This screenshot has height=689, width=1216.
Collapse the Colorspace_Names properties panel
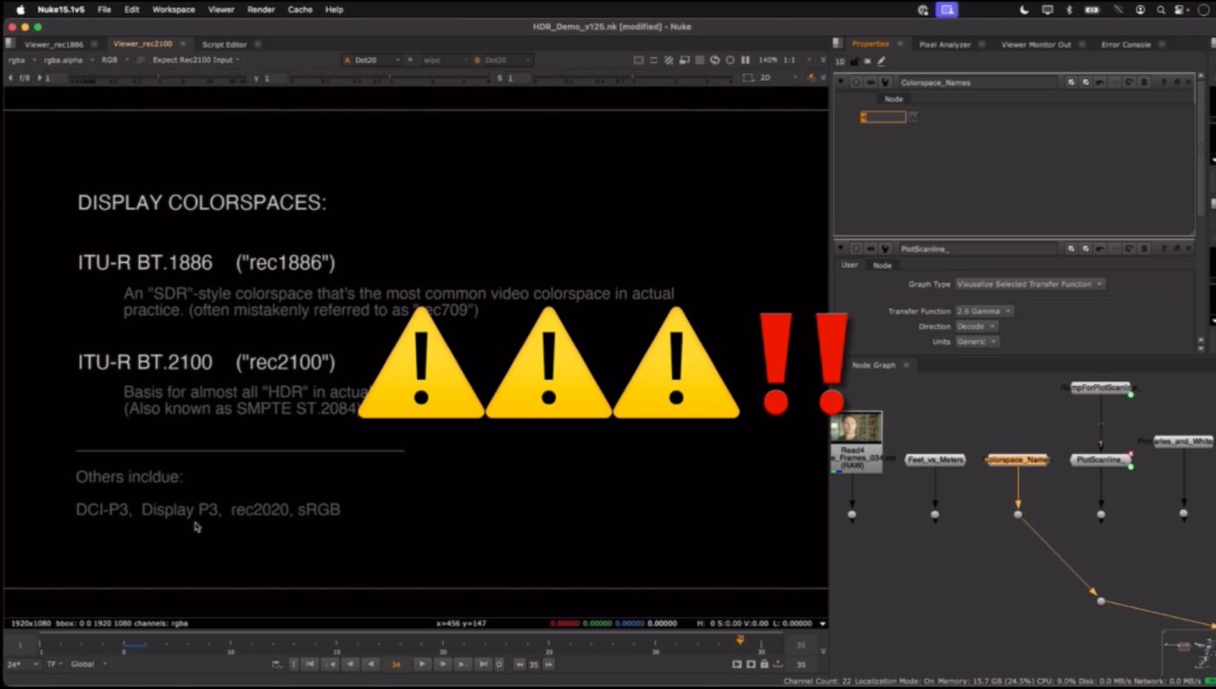pos(840,82)
